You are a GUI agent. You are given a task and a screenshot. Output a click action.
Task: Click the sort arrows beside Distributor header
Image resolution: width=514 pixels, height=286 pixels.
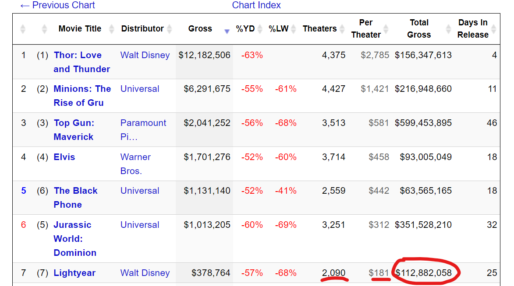[169, 29]
